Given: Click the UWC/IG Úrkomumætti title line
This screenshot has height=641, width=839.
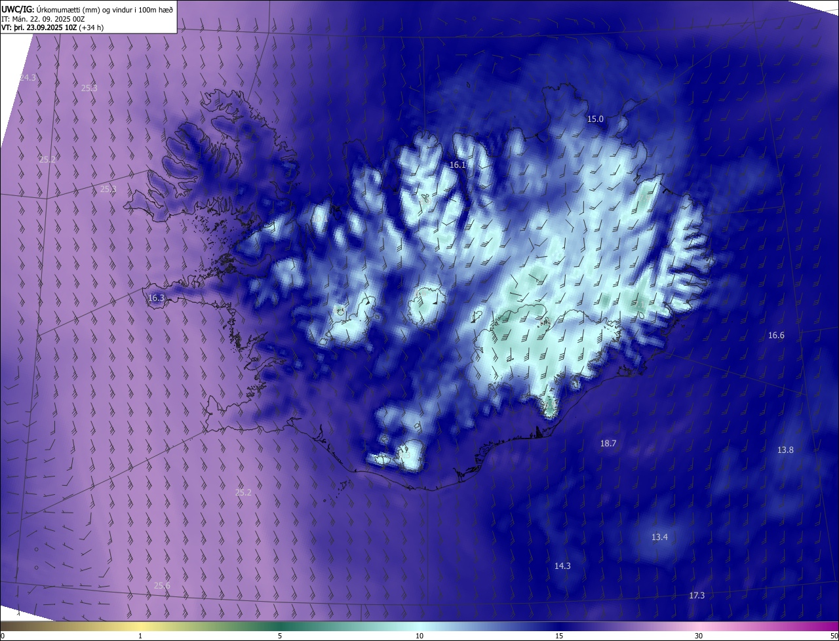Looking at the screenshot, I should [87, 9].
